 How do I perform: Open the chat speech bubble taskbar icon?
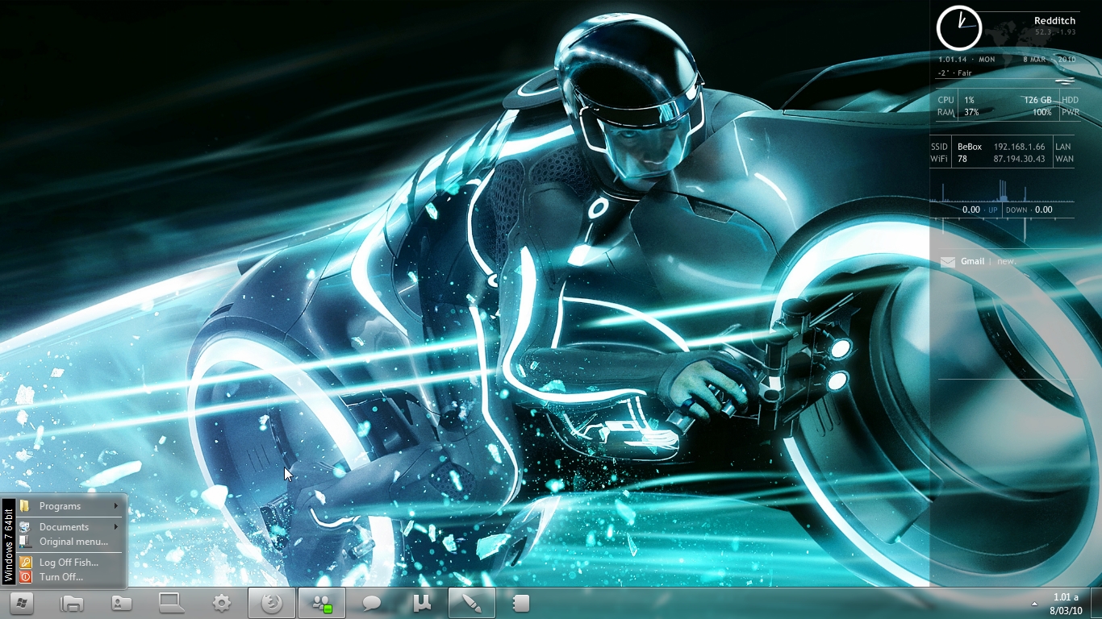(372, 603)
